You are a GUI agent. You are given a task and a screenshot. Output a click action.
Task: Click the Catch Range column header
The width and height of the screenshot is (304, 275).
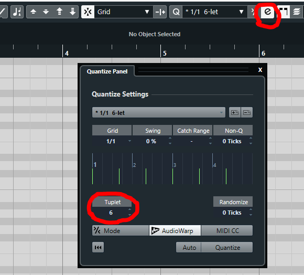[193, 131]
